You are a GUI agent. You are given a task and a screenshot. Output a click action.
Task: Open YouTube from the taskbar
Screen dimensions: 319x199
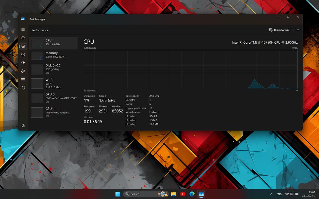pos(183,194)
